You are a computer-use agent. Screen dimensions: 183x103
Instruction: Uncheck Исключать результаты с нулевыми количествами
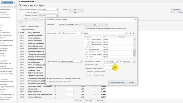[48, 78]
